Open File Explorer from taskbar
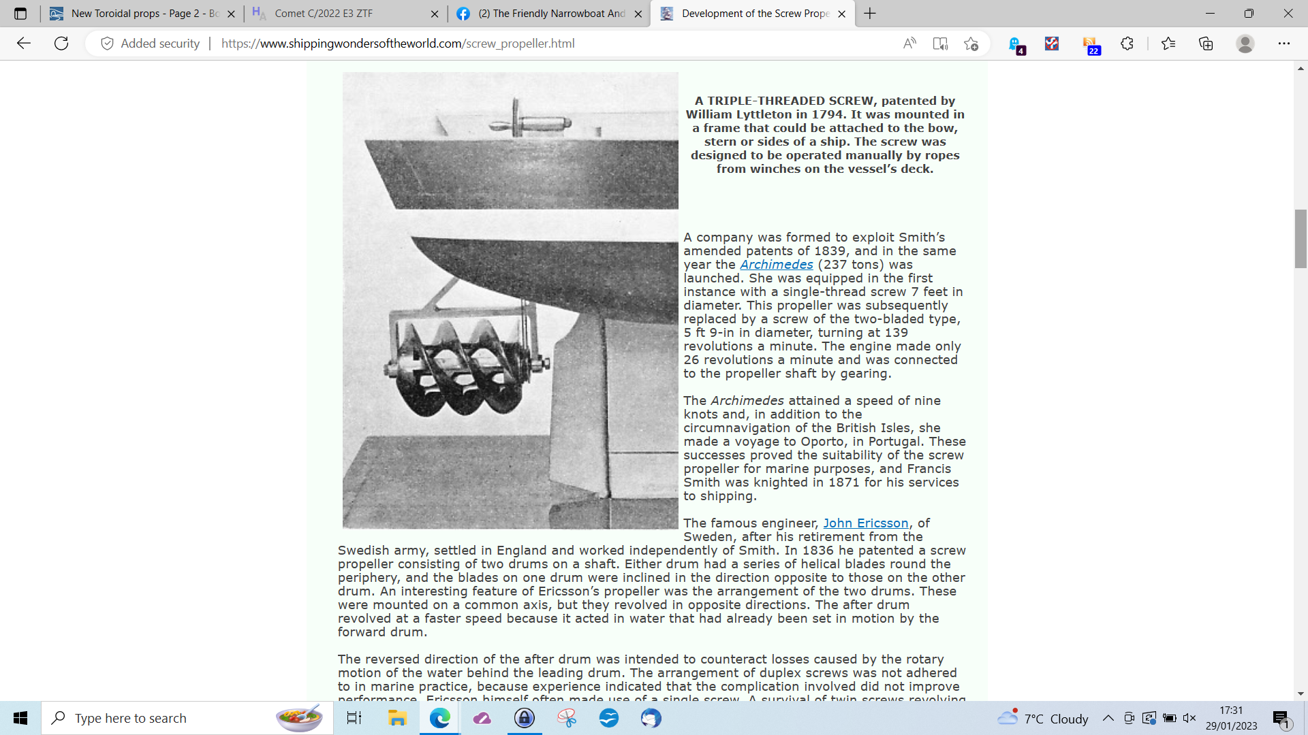The image size is (1308, 735). click(x=397, y=718)
